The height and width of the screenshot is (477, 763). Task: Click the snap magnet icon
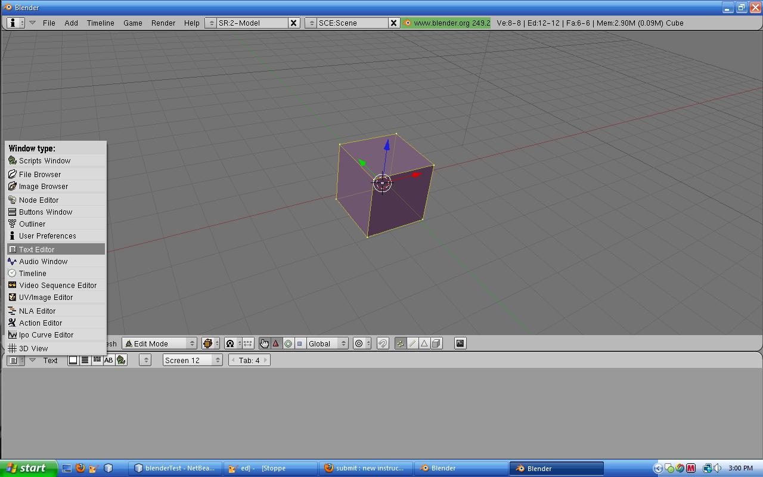coord(384,343)
